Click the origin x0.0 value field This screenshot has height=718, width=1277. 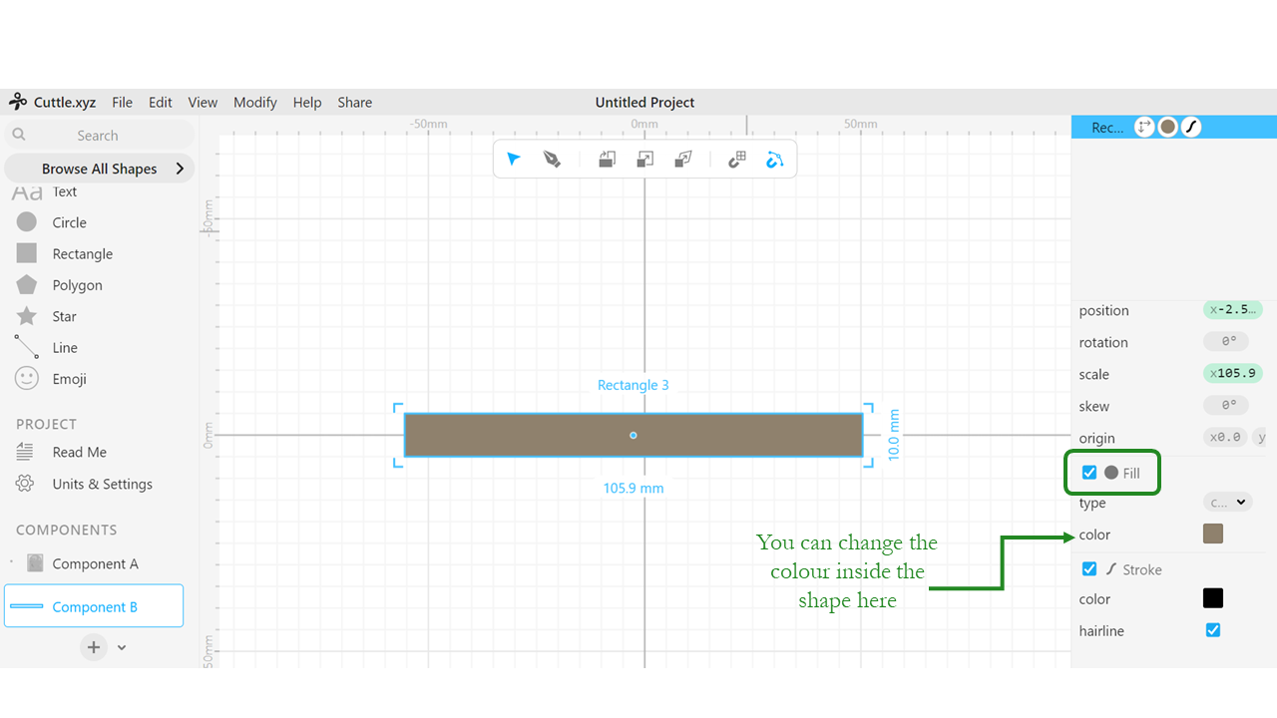(x=1225, y=438)
